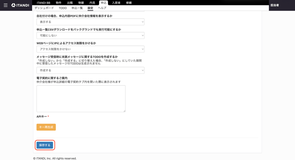
Task: Open the IPアクセス制限 dropdown
Action: pyautogui.click(x=90, y=49)
